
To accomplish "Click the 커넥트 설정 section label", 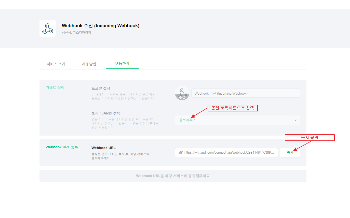I will (55, 88).
